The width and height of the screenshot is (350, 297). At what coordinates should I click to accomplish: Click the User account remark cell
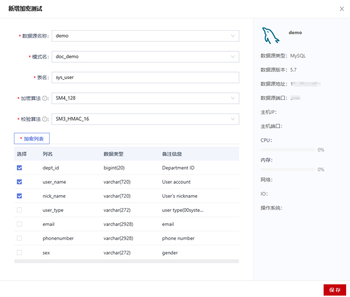pos(176,182)
